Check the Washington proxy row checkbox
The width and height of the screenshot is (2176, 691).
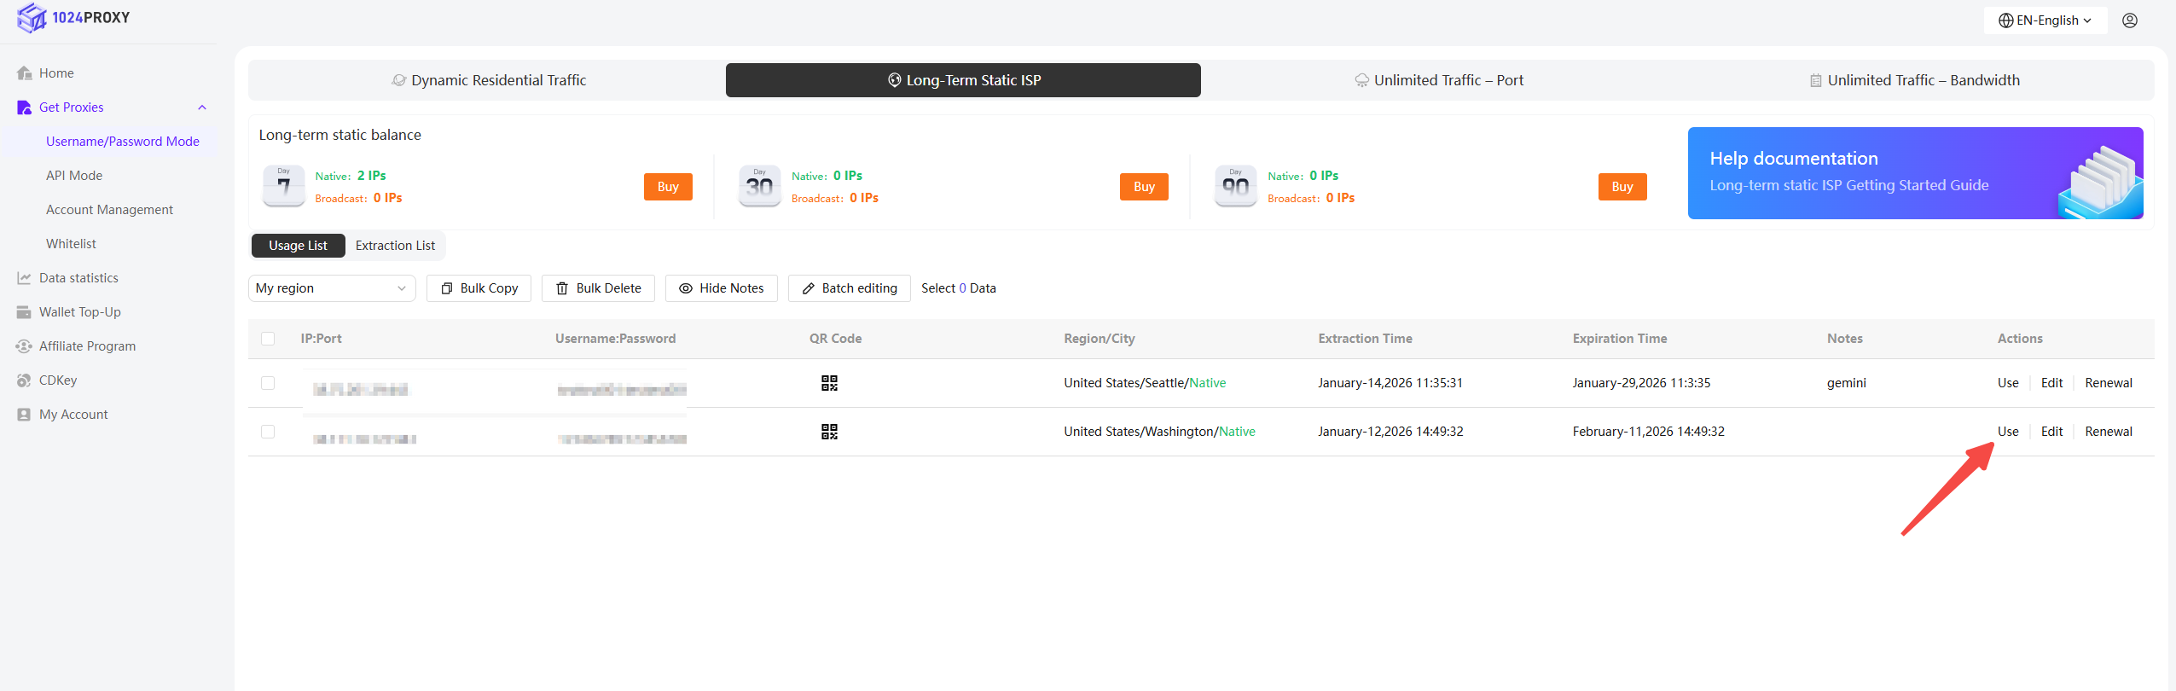click(x=268, y=432)
